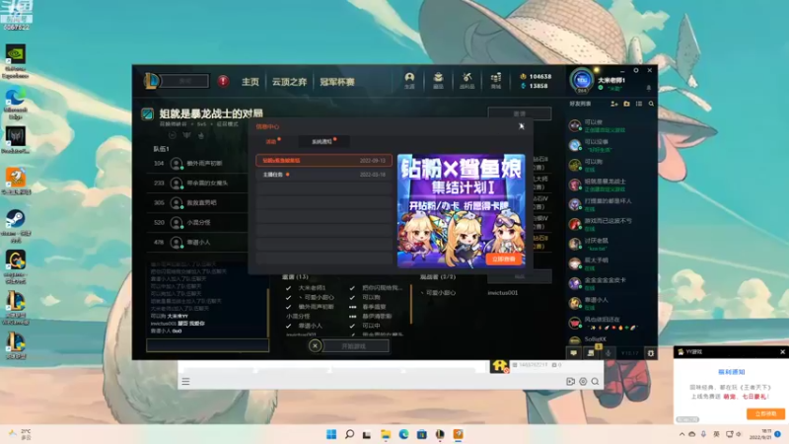This screenshot has width=789, height=444.
Task: Click the invite button above the info popup
Action: pyautogui.click(x=520, y=113)
